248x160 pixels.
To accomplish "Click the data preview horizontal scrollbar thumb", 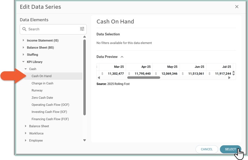I will 143,78.
